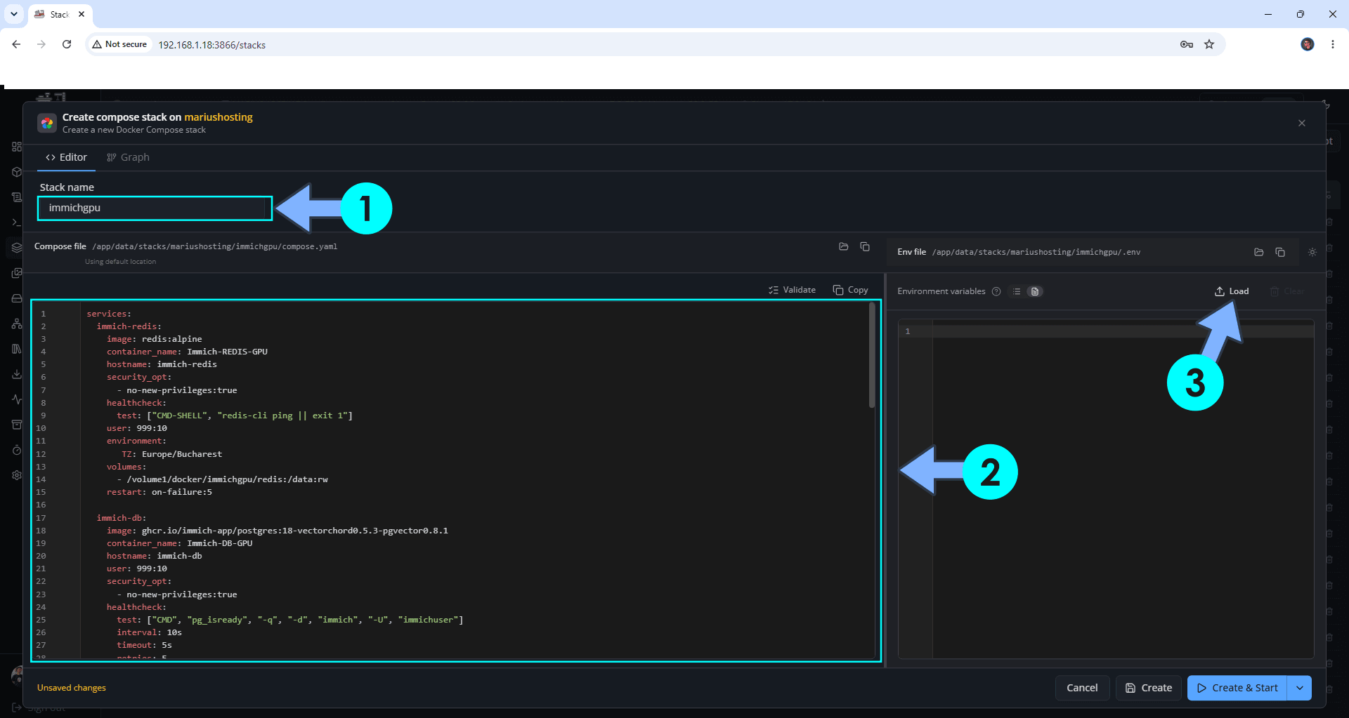This screenshot has width=1349, height=718.
Task: Click the address bar URL
Action: click(211, 45)
